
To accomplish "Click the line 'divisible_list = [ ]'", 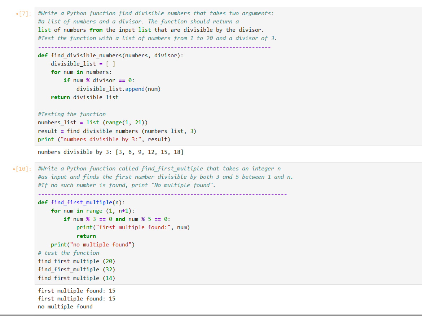I will (x=83, y=64).
